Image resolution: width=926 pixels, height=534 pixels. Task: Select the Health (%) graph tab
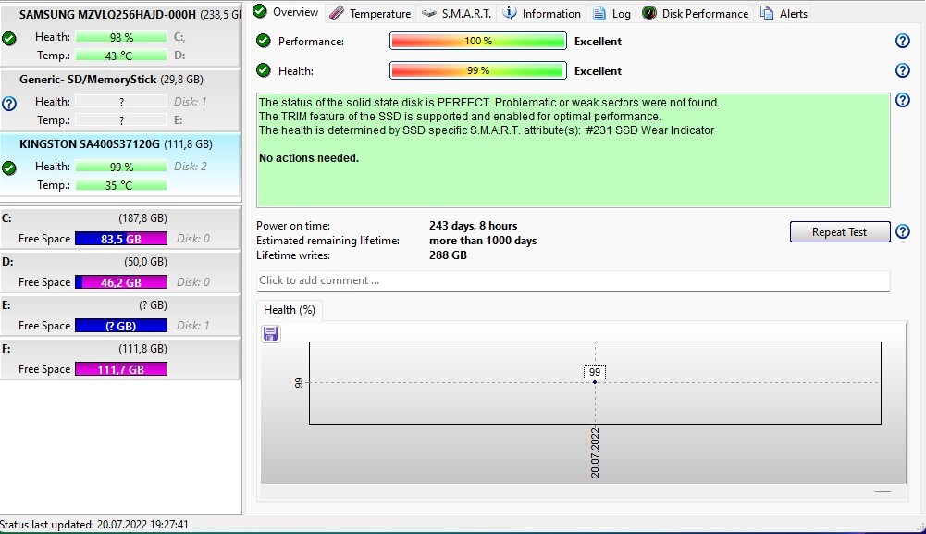[290, 310]
